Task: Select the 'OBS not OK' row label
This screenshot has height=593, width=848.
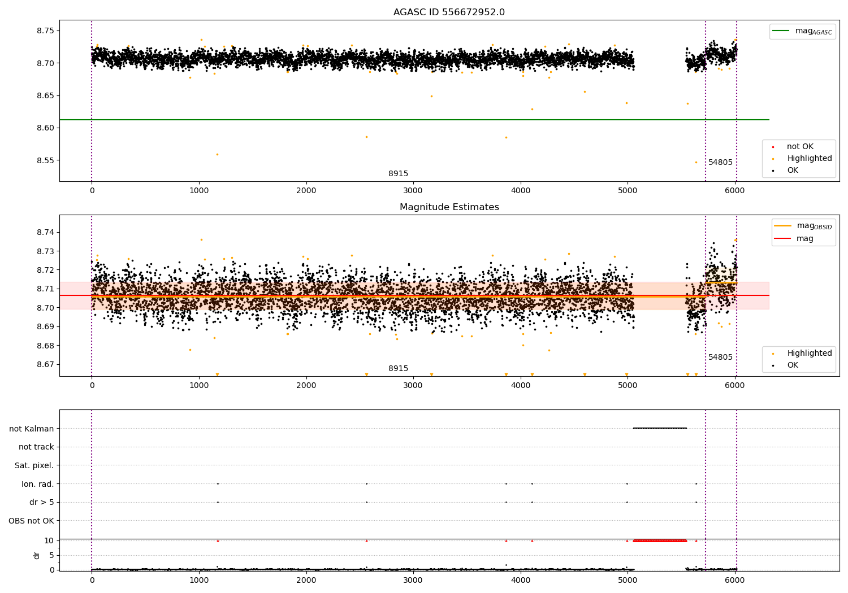Action: pos(31,521)
